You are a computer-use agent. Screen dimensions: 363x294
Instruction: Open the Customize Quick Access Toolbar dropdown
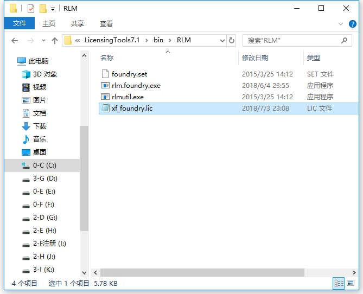coord(53,9)
